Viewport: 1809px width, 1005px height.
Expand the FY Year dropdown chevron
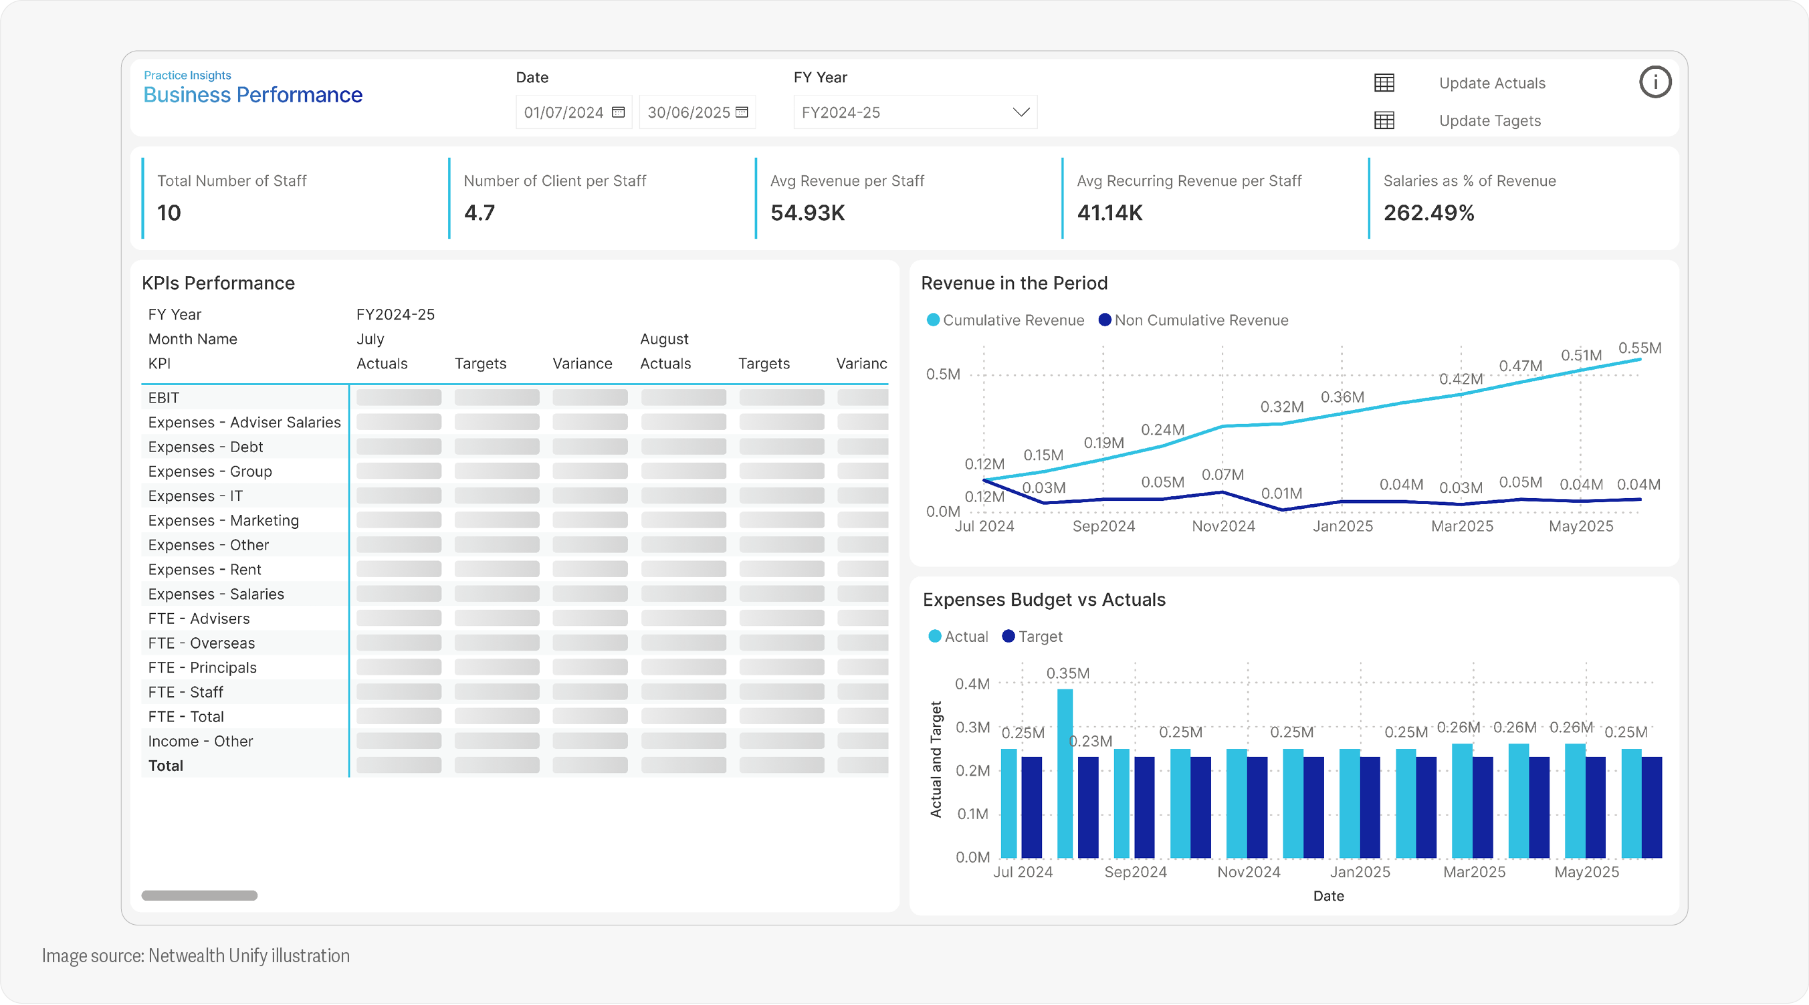pos(1021,112)
